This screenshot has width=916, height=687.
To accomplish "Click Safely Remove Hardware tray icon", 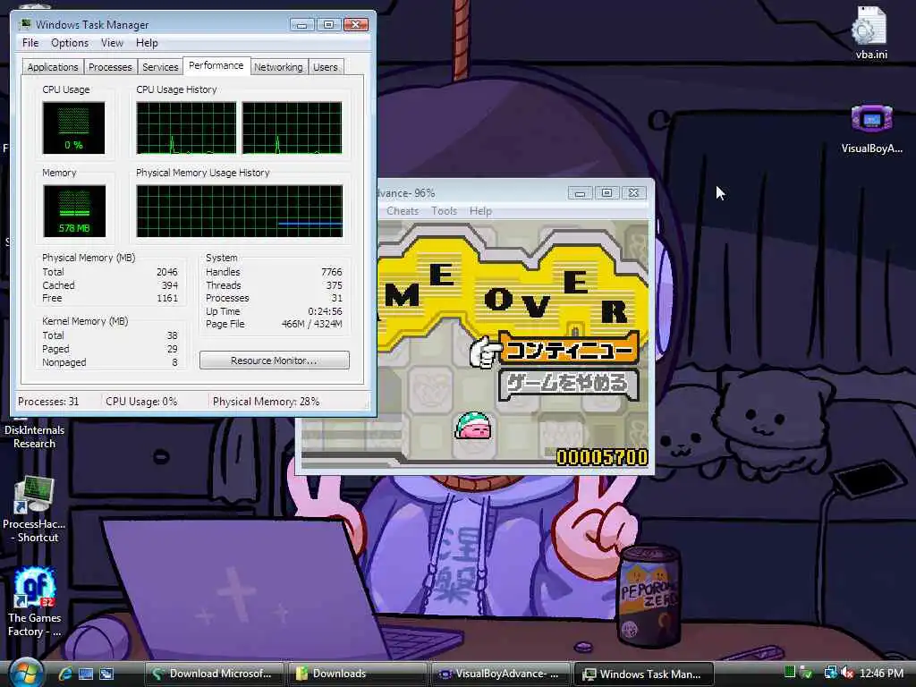I will click(806, 673).
